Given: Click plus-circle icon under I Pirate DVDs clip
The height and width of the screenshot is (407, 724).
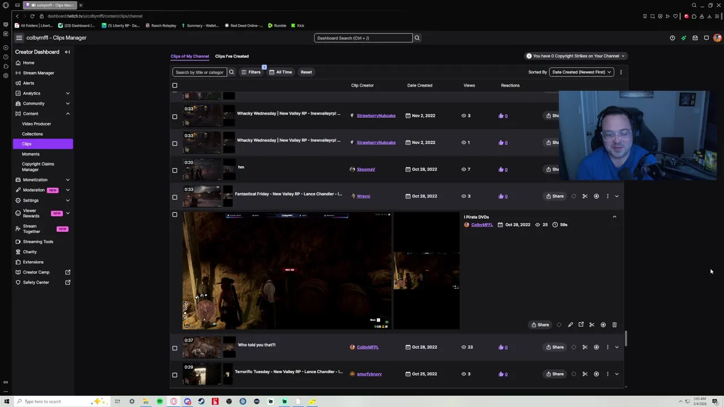Looking at the screenshot, I should pyautogui.click(x=603, y=325).
